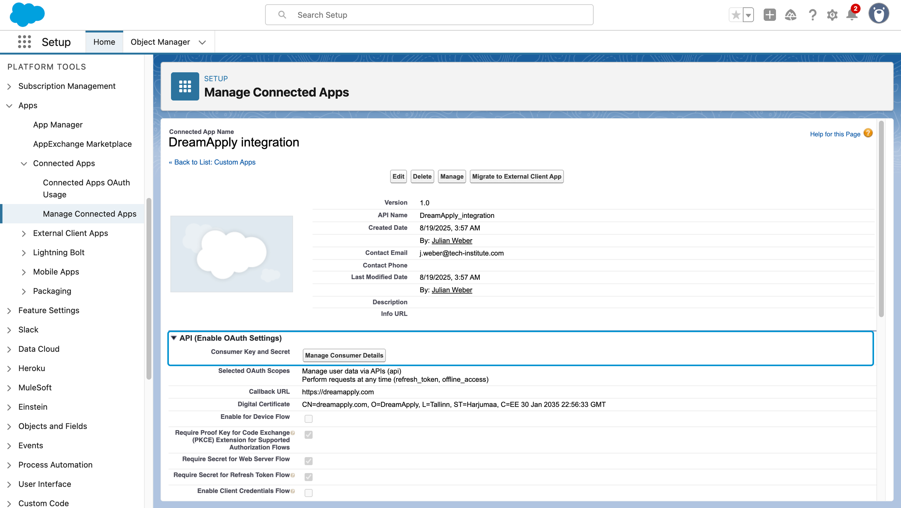Click Manage Consumer Details button
This screenshot has height=508, width=901.
coord(344,355)
